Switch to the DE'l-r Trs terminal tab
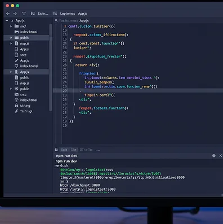The width and height of the screenshot is (223, 224). pyautogui.click(x=86, y=150)
